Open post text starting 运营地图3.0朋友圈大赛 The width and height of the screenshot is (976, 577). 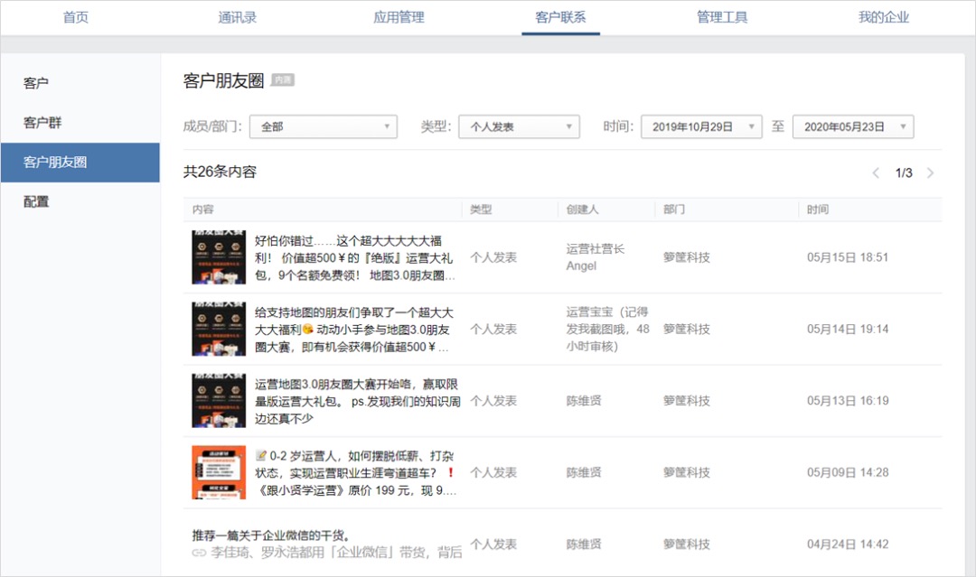coord(357,402)
